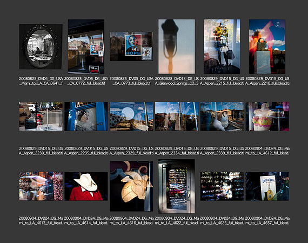
Task: Click filename Aspen_2215_full_bleed
Action: coord(222,81)
